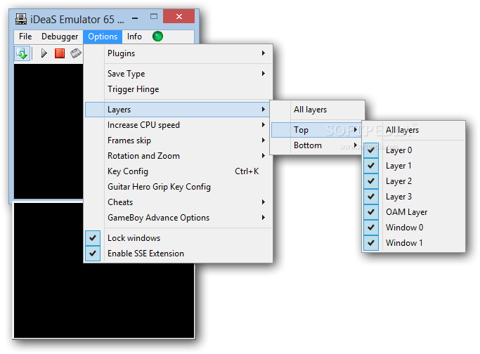Click the green status indicator in menu bar
The height and width of the screenshot is (354, 480).
[157, 37]
